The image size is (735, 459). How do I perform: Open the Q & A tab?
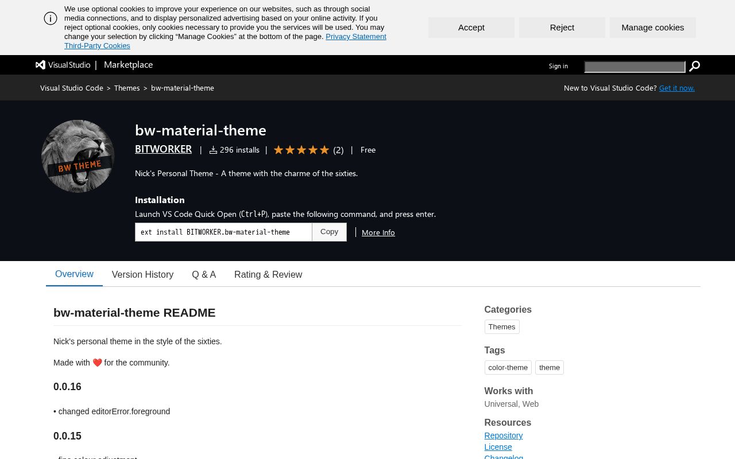coord(204,275)
